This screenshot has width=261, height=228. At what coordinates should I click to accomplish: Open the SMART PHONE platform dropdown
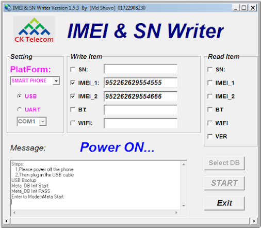(56, 81)
